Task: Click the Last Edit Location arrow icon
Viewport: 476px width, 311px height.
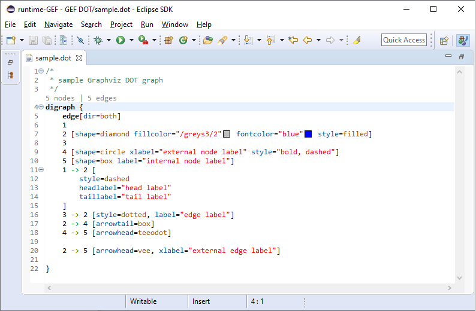Action: pos(293,40)
